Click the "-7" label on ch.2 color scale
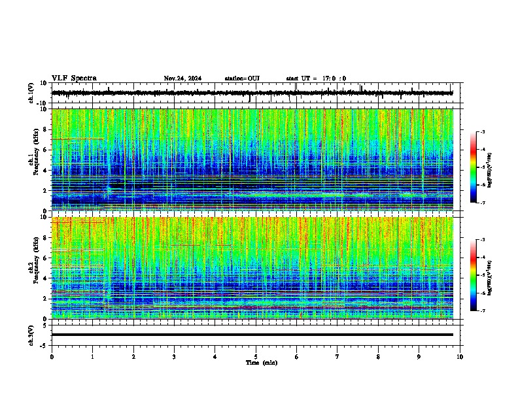Image resolution: width=518 pixels, height=400 pixels. click(x=482, y=310)
